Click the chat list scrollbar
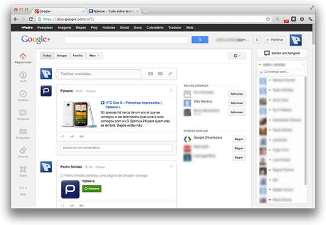The height and width of the screenshot is (225, 326). [x=305, y=130]
